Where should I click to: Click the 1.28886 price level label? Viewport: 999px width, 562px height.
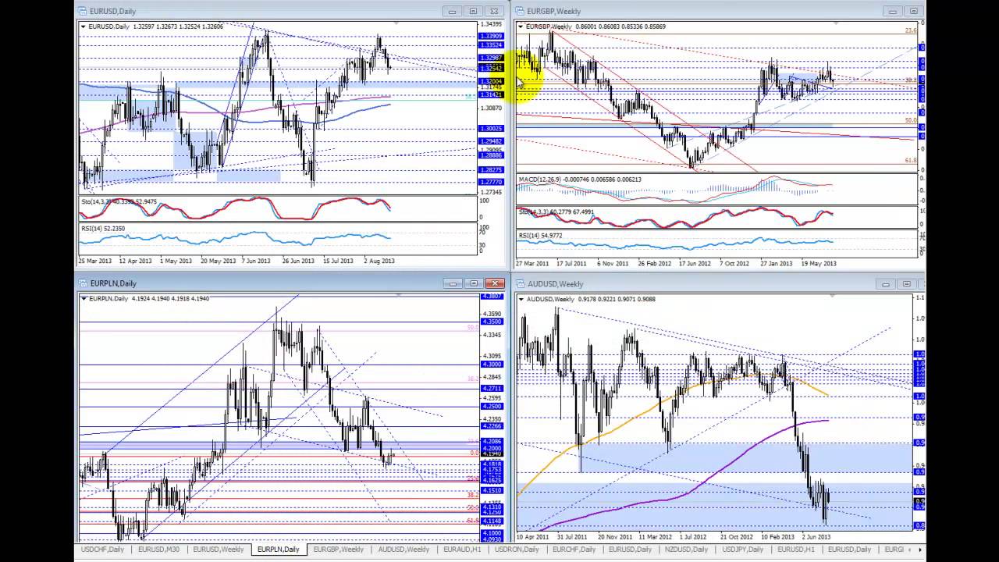pos(491,155)
